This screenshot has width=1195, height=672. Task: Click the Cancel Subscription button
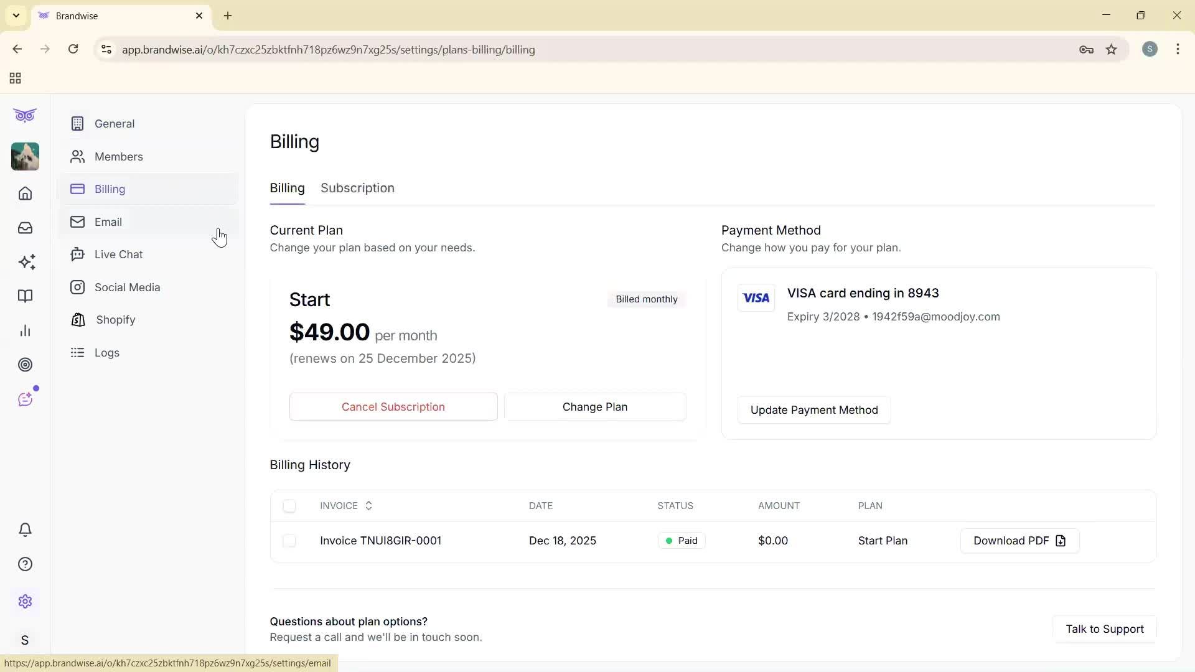pos(393,406)
